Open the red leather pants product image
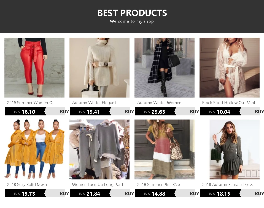The width and height of the screenshot is (264, 208). tap(34, 68)
